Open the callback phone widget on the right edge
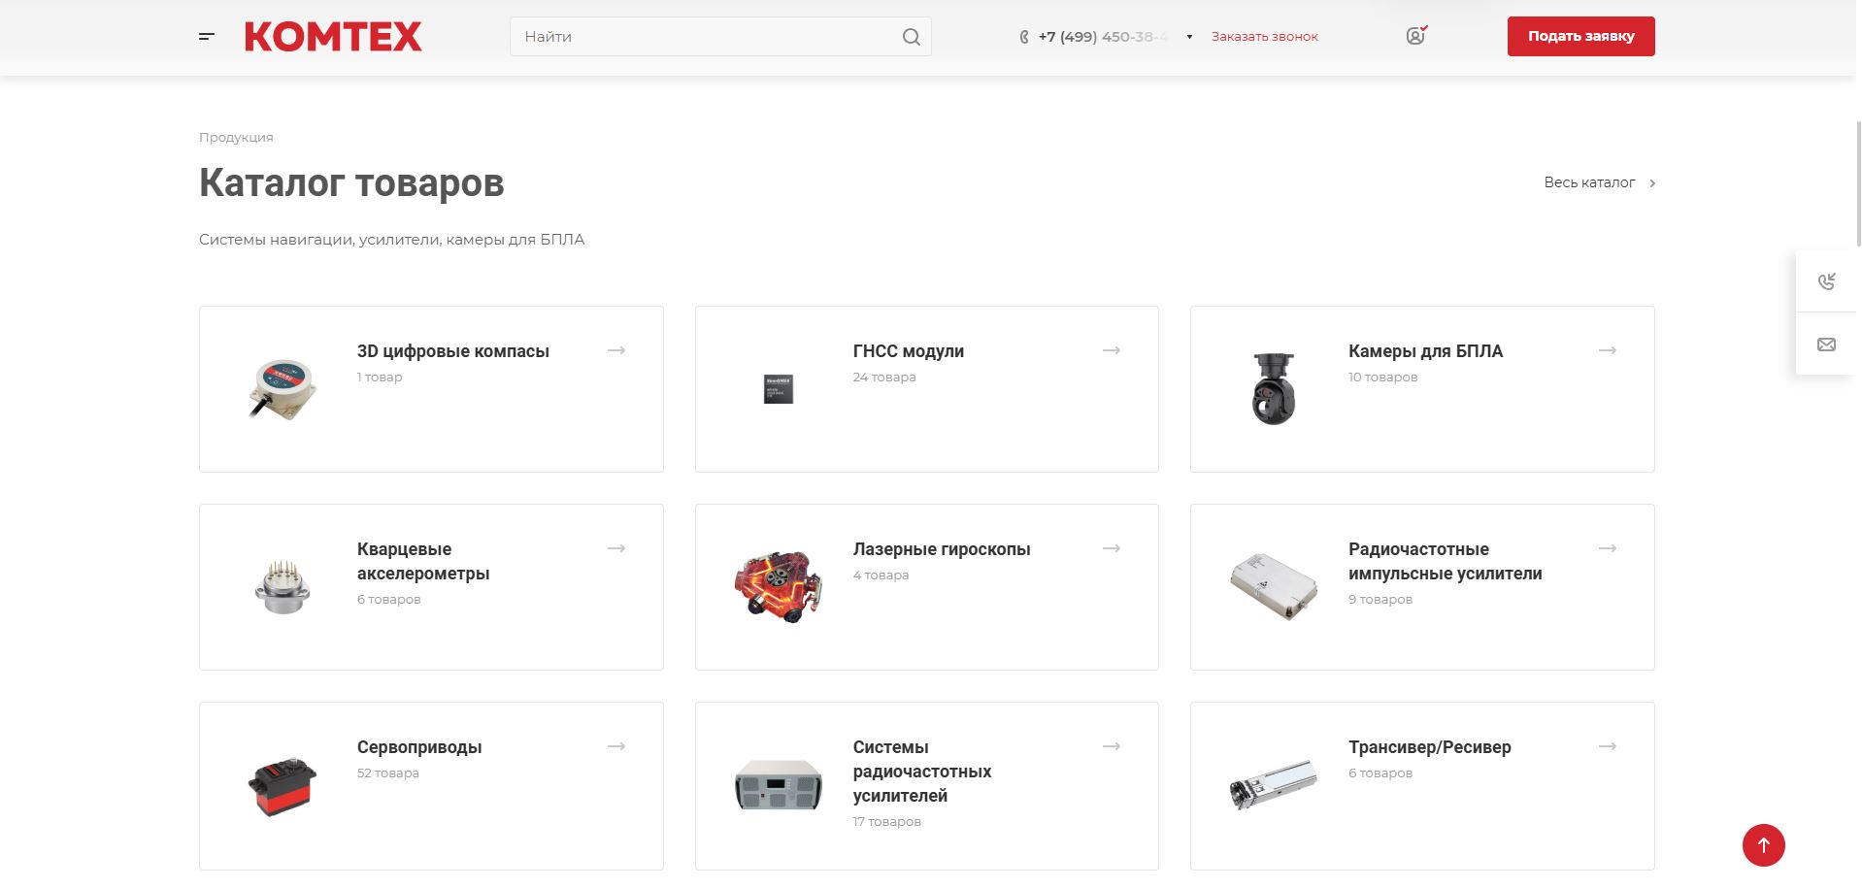This screenshot has height=888, width=1862. point(1826,281)
